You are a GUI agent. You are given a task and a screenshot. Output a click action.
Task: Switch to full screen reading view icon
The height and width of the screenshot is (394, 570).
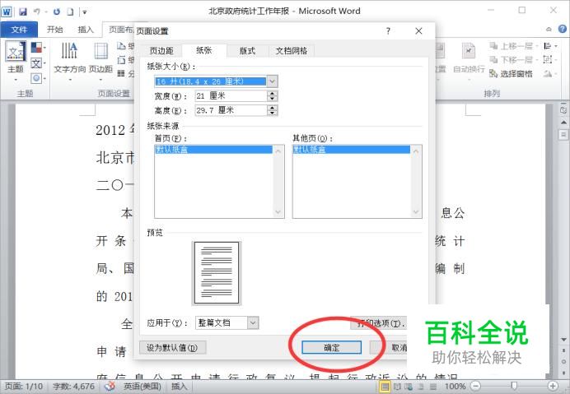(397, 387)
